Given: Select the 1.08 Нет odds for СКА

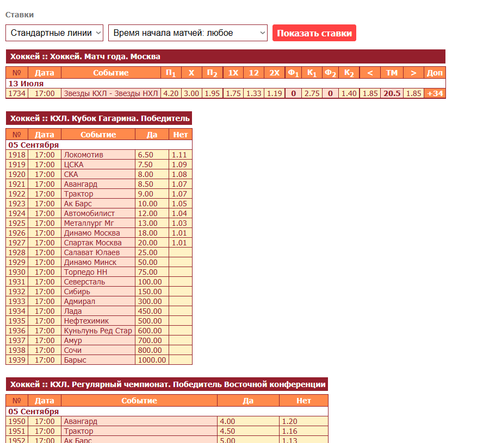Looking at the screenshot, I should click(181, 174).
